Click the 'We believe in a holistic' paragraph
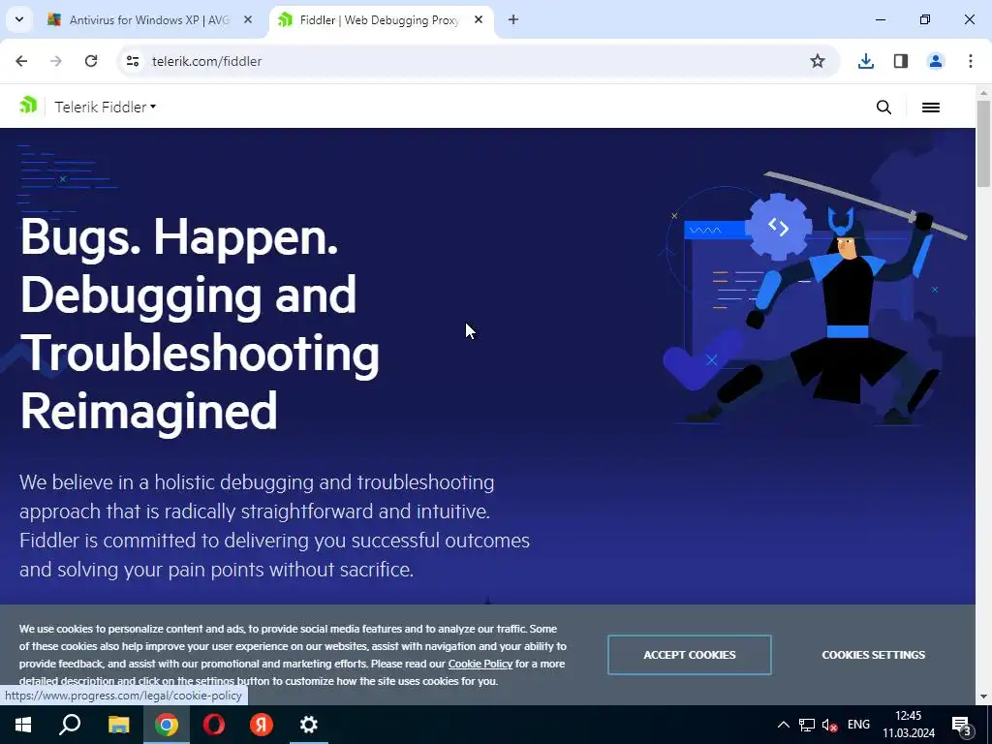 click(274, 525)
